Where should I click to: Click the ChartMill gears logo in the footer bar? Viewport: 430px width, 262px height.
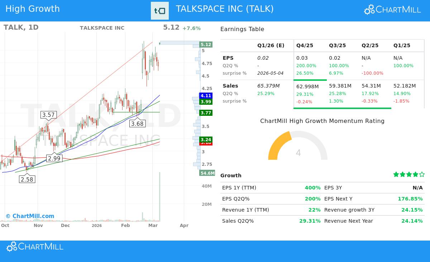pyautogui.click(x=11, y=246)
